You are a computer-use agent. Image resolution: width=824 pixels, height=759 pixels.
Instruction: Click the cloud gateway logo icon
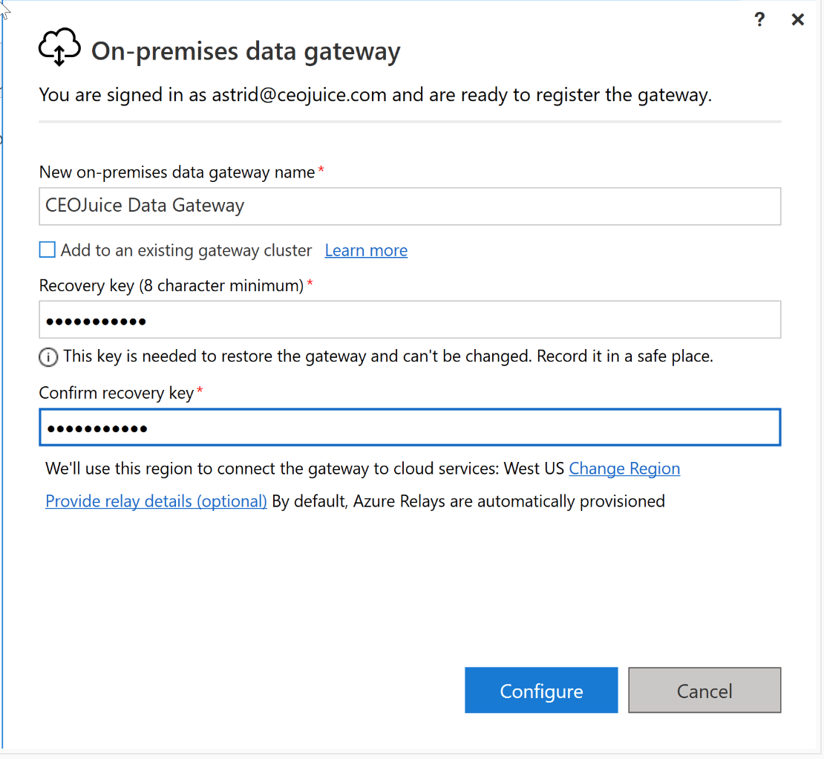59,48
